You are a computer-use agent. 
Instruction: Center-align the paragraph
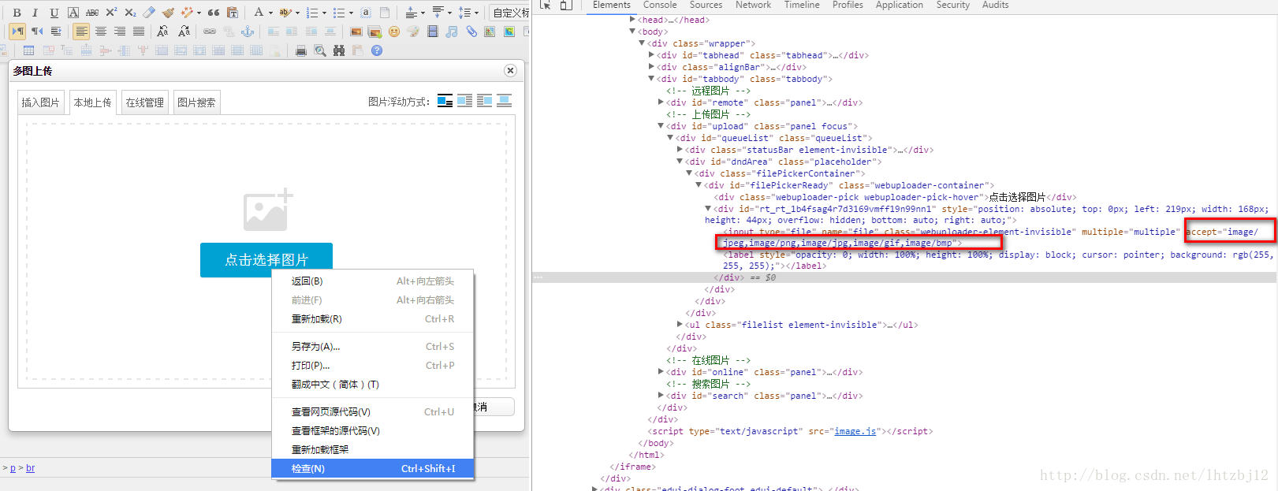[x=101, y=32]
